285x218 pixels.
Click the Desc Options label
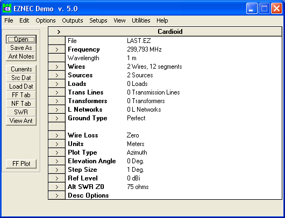pyautogui.click(x=88, y=195)
